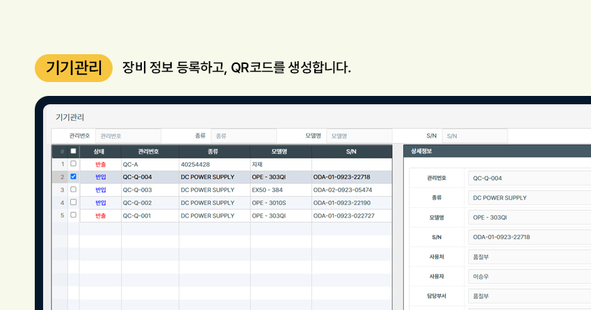Edit the 관리번호 detail field QC-Q-004
Image resolution: width=591 pixels, height=310 pixels.
[x=530, y=178]
